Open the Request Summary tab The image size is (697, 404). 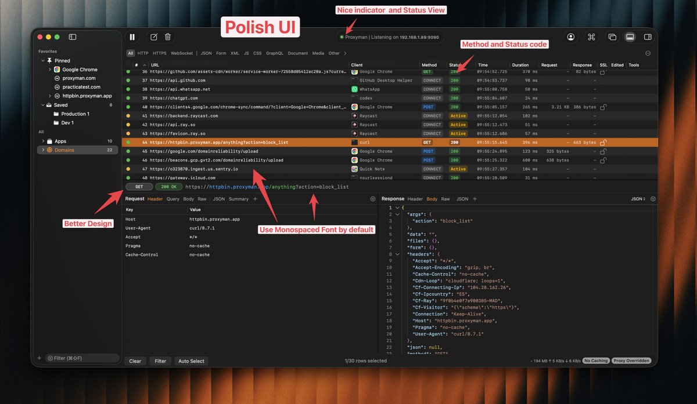[238, 199]
